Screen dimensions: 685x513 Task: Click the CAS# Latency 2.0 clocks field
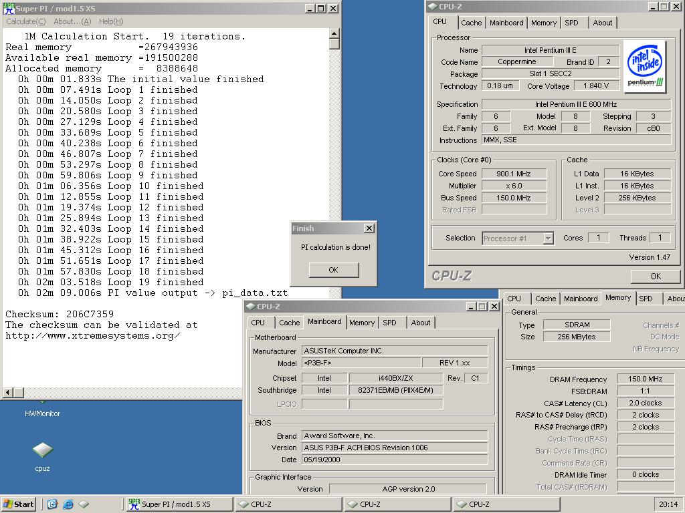646,403
